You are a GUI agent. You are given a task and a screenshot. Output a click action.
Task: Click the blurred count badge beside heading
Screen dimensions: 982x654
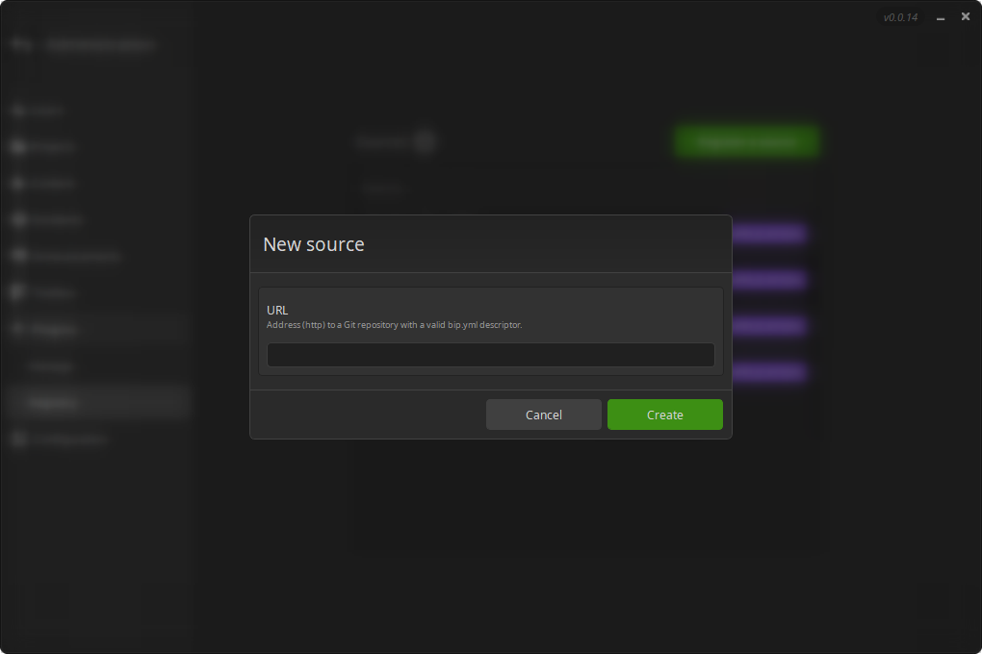tap(425, 141)
